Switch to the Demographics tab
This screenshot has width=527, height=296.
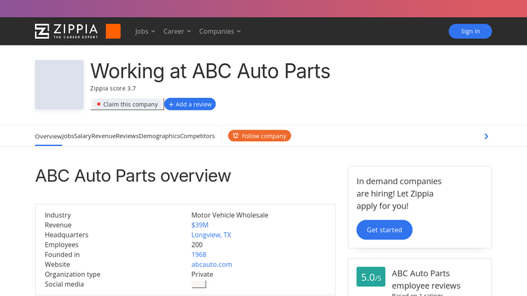tap(159, 136)
